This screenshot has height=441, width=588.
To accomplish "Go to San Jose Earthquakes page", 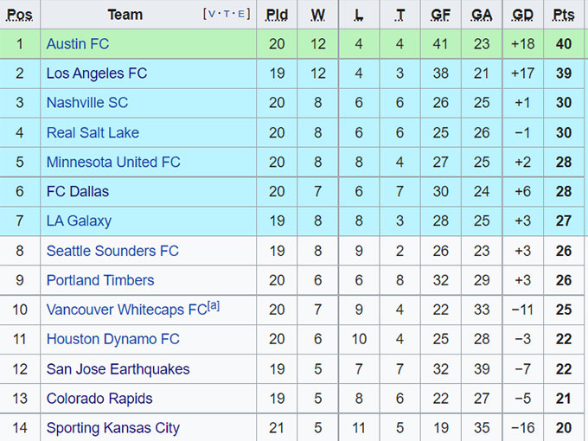I will tap(118, 369).
